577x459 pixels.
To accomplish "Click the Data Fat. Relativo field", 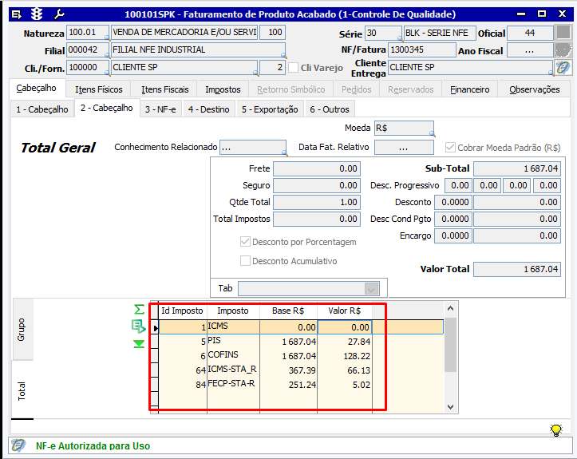I will pos(404,148).
